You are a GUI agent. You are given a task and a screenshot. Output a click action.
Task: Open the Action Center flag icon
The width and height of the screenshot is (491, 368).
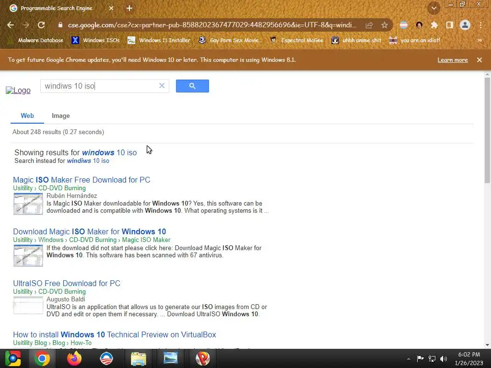(420, 358)
